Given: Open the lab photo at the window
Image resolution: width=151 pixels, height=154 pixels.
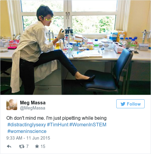Looking at the screenshot, I should pos(75,48).
